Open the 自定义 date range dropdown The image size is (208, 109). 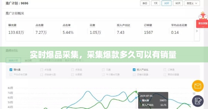192,3
